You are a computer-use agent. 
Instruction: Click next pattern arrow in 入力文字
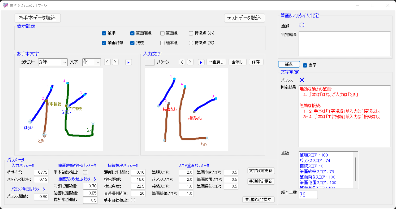pyautogui.click(x=190, y=62)
